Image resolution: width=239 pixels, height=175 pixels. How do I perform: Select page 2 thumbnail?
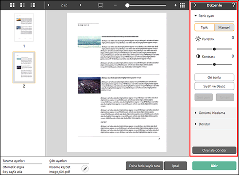24,67
